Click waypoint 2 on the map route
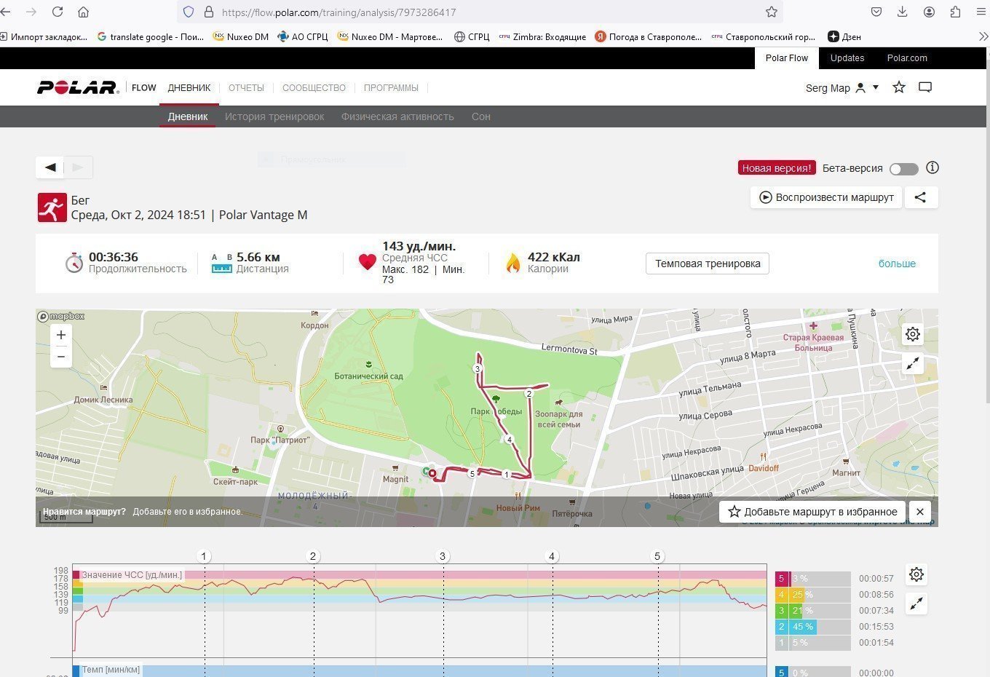The height and width of the screenshot is (677, 990). (x=529, y=394)
